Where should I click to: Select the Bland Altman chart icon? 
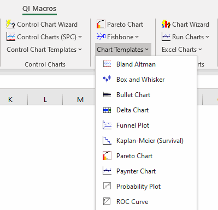[107, 64]
